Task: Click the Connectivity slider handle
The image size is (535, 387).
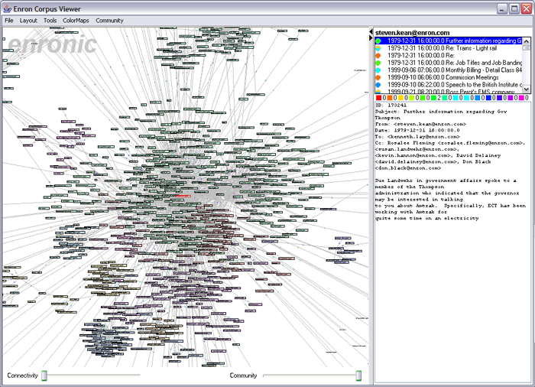Action: [x=44, y=376]
